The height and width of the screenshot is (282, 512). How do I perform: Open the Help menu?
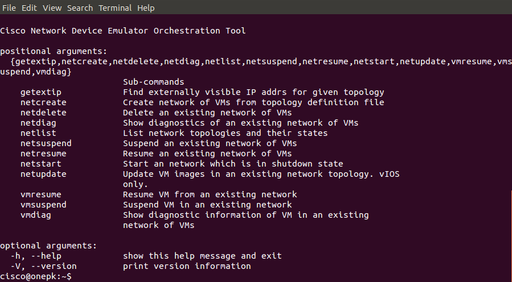coord(146,8)
